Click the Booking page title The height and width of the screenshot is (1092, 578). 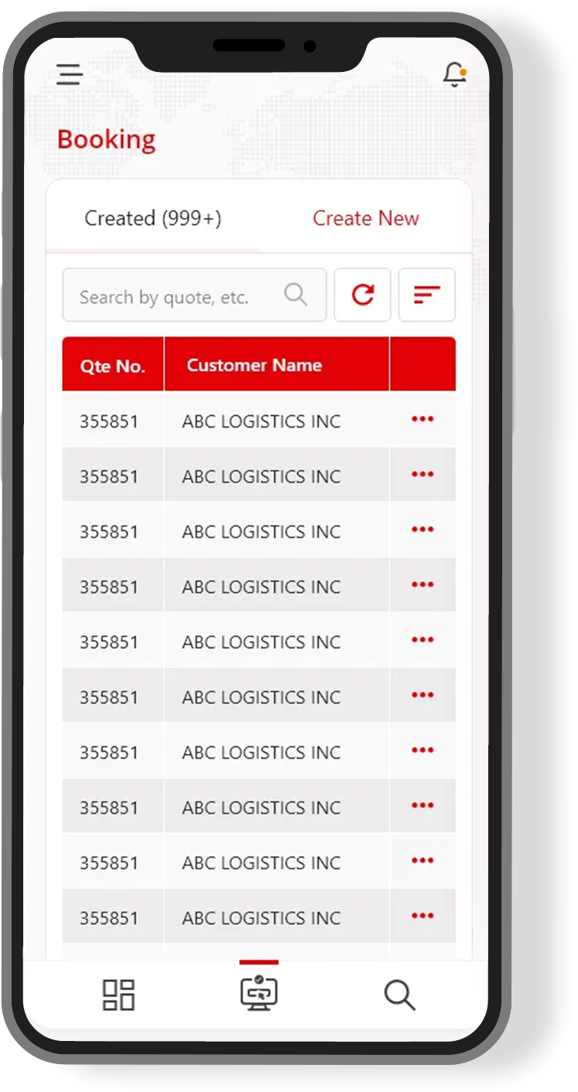[107, 140]
